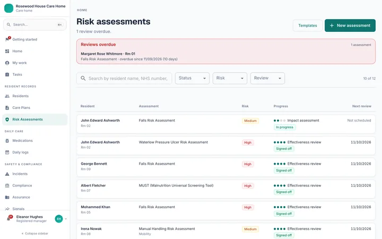Click the sidebar Search field
The width and height of the screenshot is (382, 239).
(x=35, y=24)
